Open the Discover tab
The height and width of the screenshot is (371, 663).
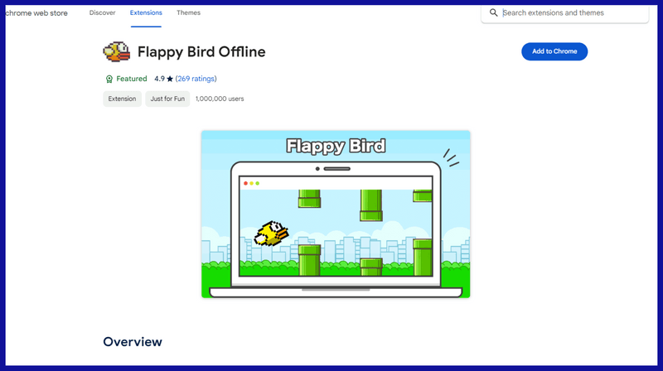pyautogui.click(x=102, y=12)
